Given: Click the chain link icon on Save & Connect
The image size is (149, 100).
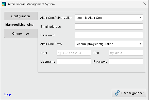Looking at the screenshot, I should (117, 93).
